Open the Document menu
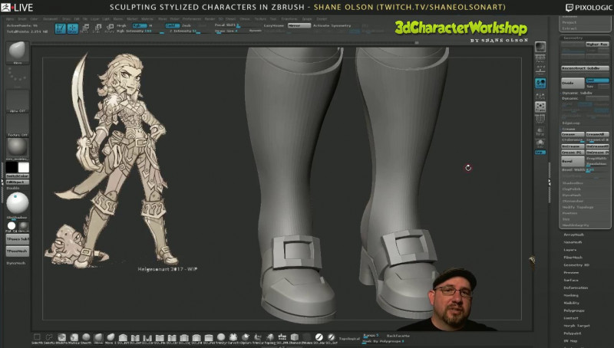 click(50, 18)
